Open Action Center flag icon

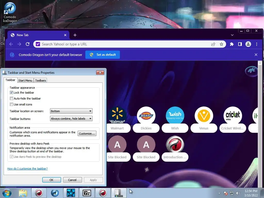point(226,193)
